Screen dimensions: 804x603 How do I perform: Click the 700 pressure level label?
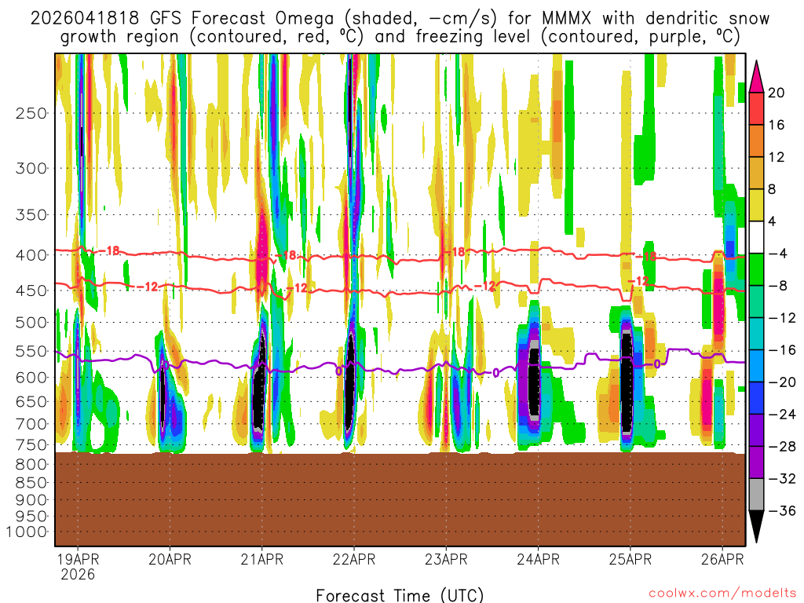(31, 424)
